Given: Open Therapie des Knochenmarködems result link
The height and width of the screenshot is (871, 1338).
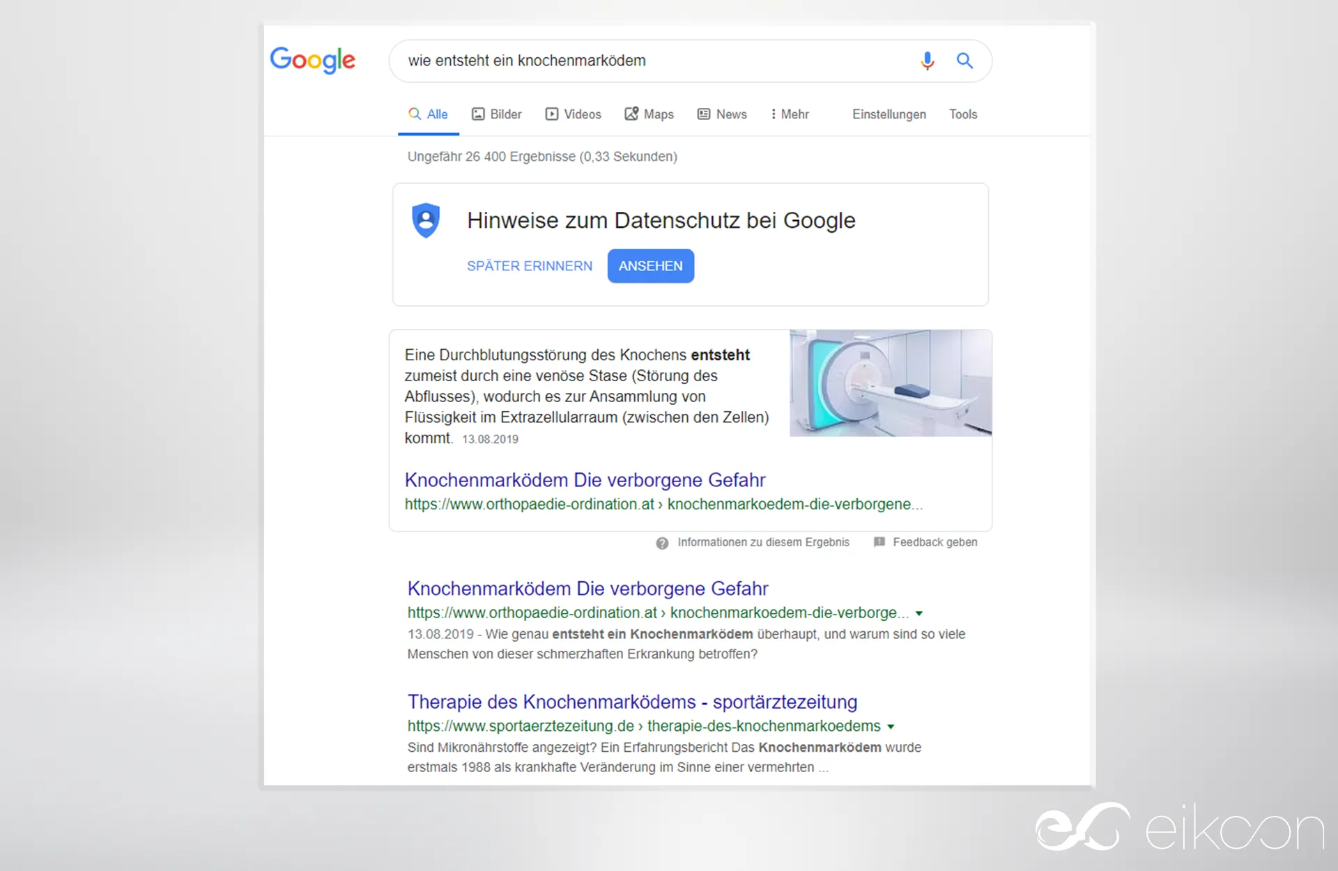Looking at the screenshot, I should [632, 702].
